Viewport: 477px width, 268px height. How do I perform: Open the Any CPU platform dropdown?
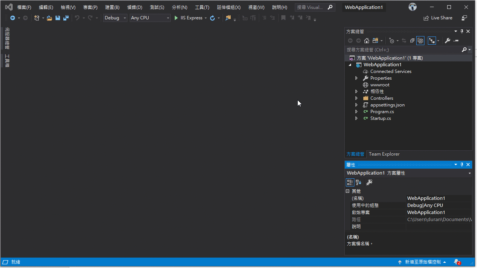(x=167, y=17)
